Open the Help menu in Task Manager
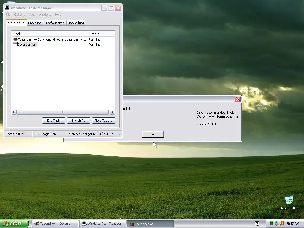The height and width of the screenshot is (228, 304). 58,15
